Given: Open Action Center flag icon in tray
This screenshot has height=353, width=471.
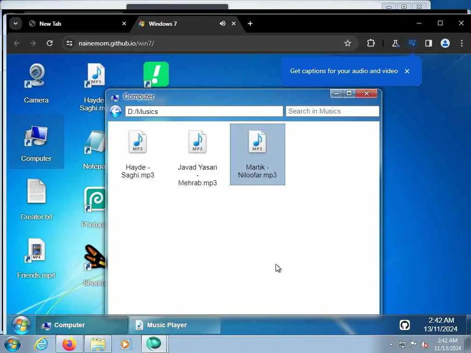Looking at the screenshot, I should pyautogui.click(x=414, y=344).
